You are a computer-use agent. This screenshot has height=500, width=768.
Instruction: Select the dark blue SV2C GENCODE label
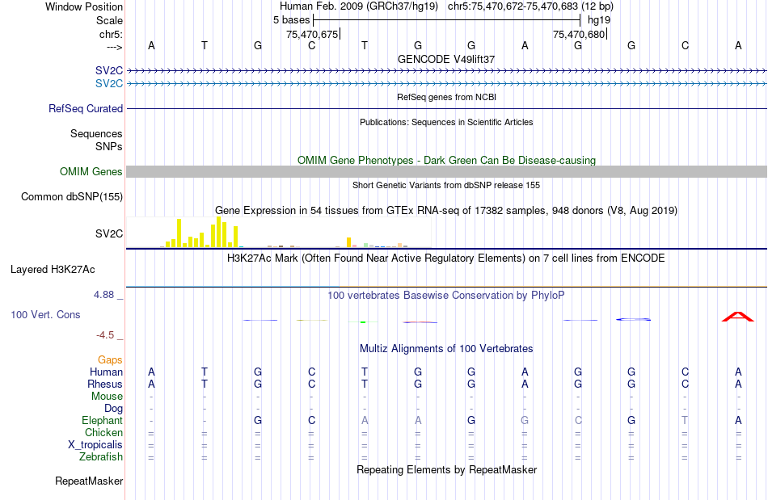click(x=109, y=71)
